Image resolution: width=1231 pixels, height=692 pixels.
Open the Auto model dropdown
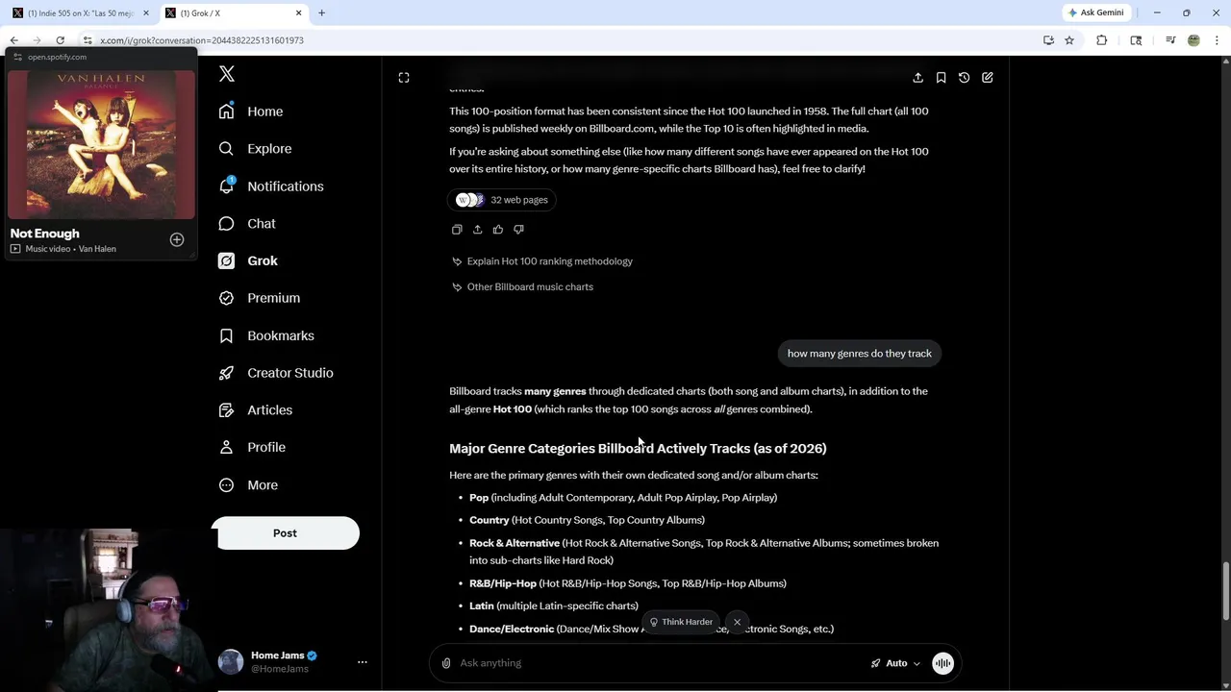point(895,663)
